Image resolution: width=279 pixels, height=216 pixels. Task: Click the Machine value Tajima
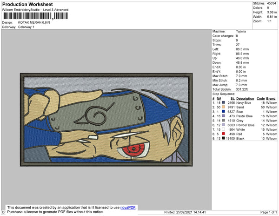[x=241, y=31]
